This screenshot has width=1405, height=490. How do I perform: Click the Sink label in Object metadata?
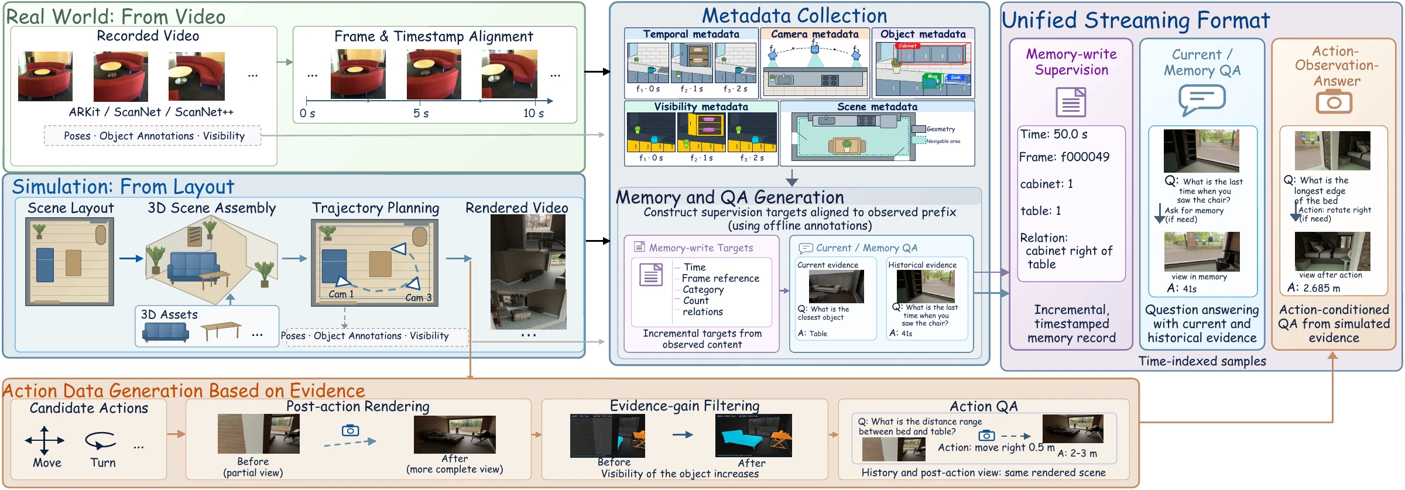pyautogui.click(x=955, y=77)
